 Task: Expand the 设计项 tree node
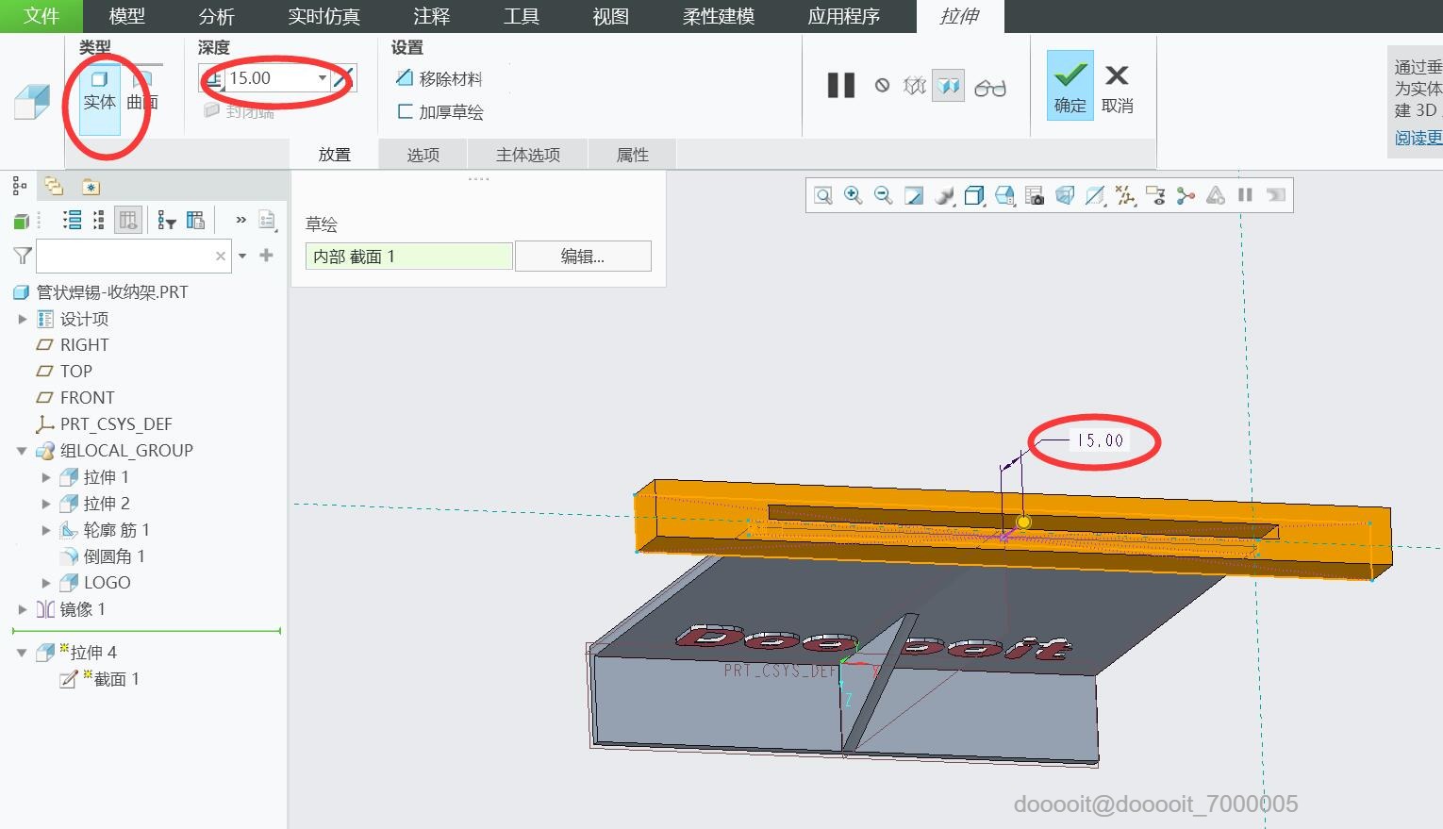point(23,319)
